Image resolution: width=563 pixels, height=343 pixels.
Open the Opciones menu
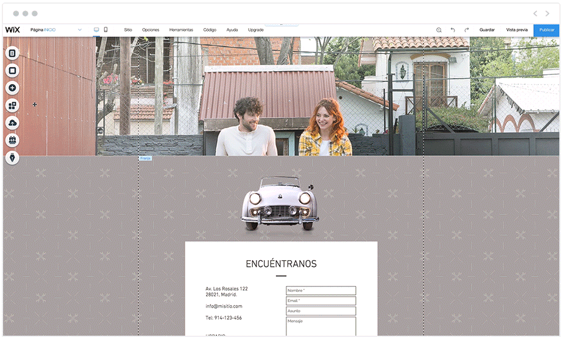[150, 30]
